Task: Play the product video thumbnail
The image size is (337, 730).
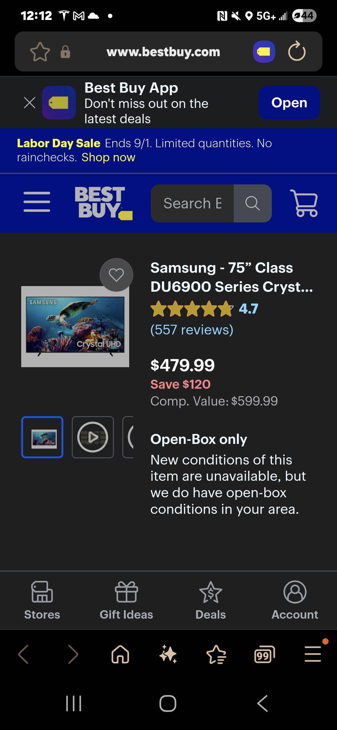Action: point(93,437)
